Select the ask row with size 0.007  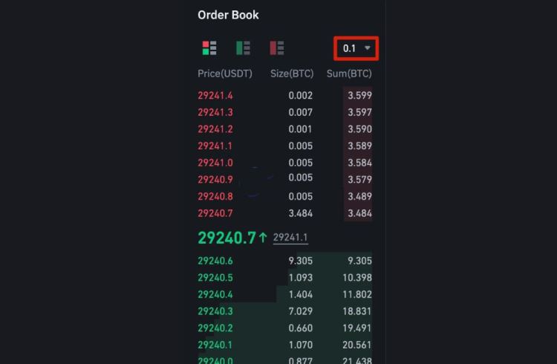pos(300,112)
